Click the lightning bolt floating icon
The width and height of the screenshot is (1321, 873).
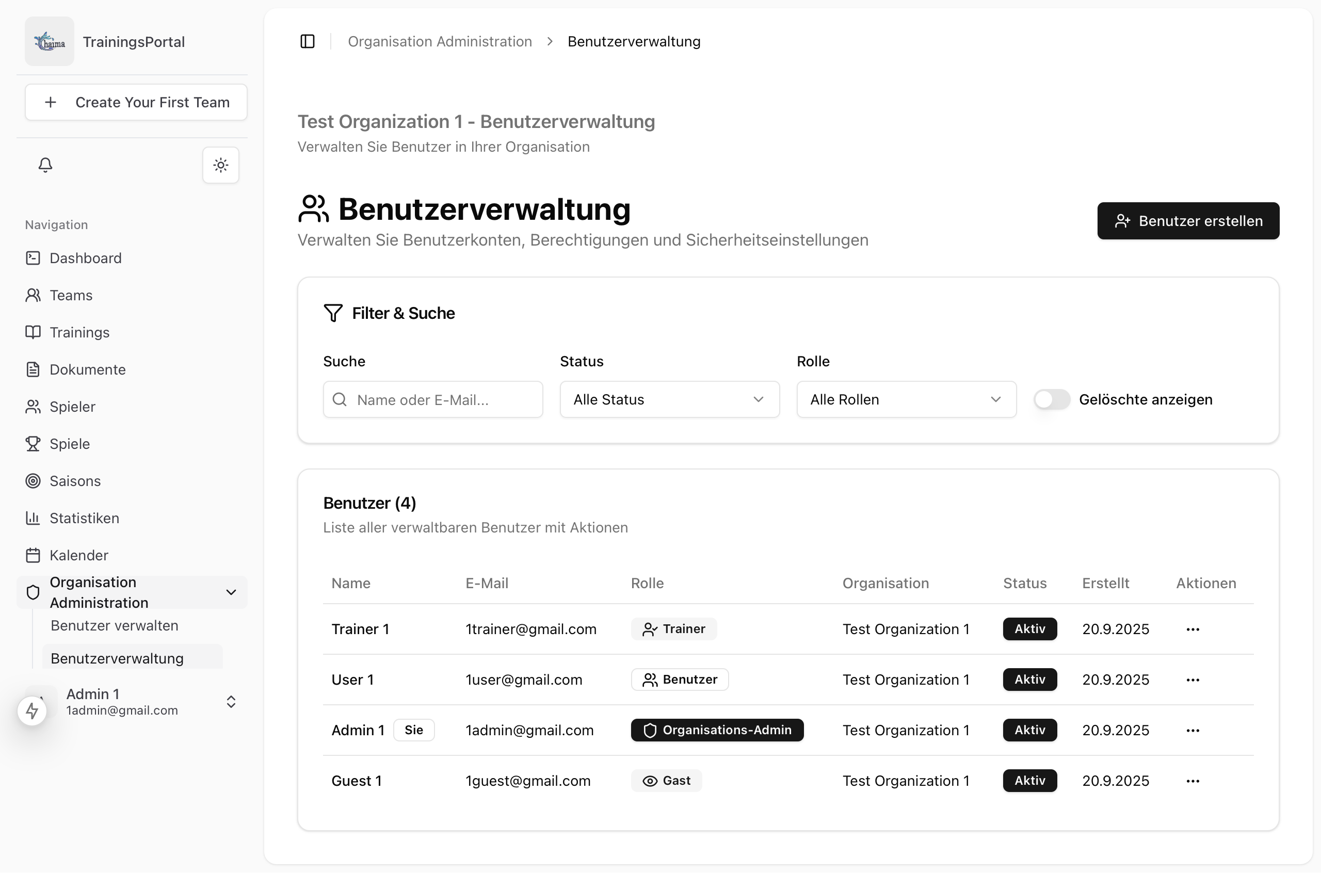coord(33,710)
